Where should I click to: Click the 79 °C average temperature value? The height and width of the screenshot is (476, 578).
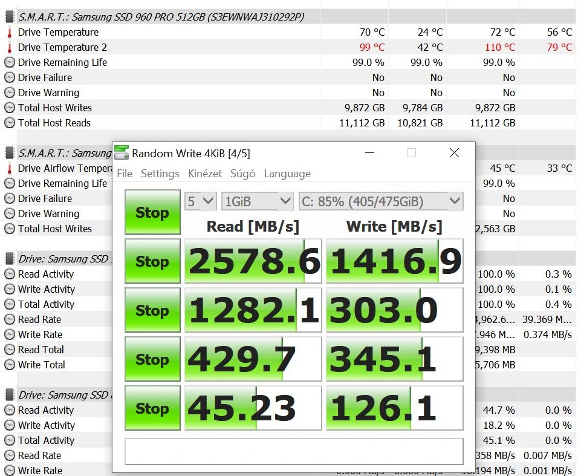[x=559, y=47]
